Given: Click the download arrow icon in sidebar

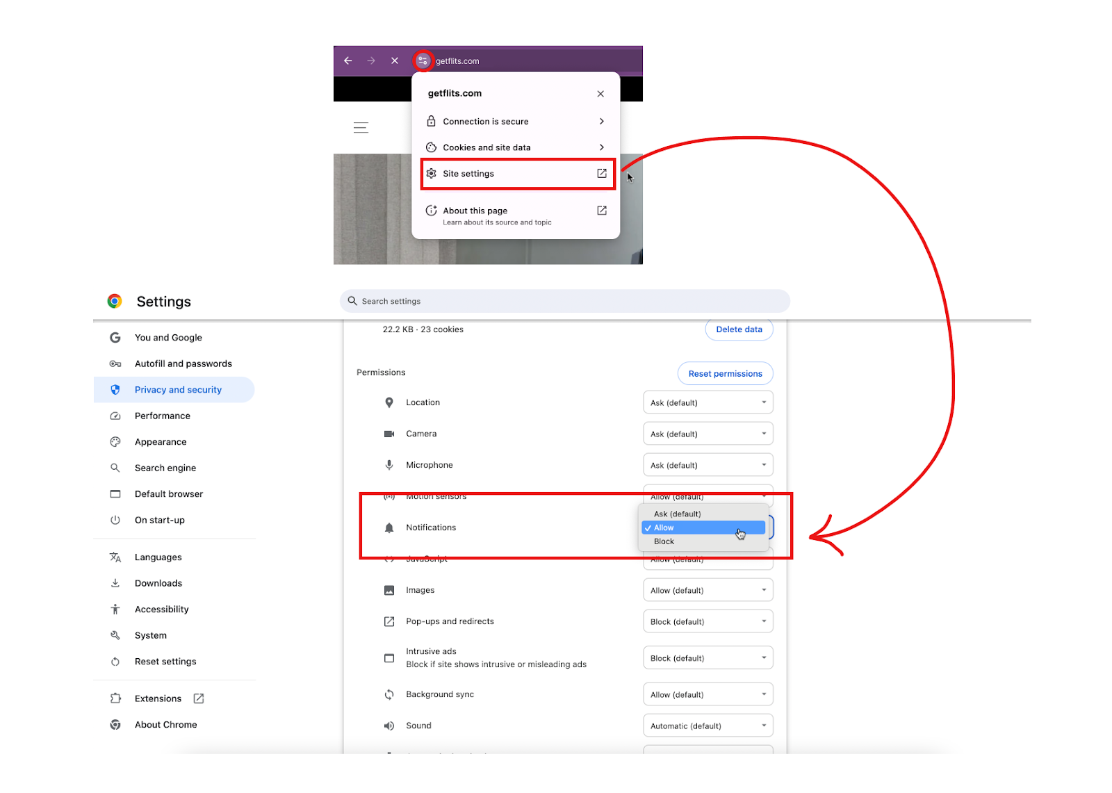Looking at the screenshot, I should (115, 583).
